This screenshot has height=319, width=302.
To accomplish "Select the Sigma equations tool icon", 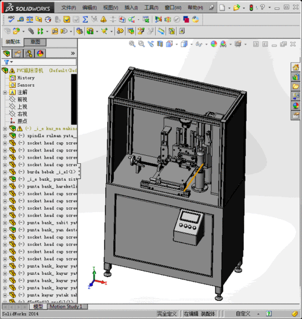I will tap(85, 19).
